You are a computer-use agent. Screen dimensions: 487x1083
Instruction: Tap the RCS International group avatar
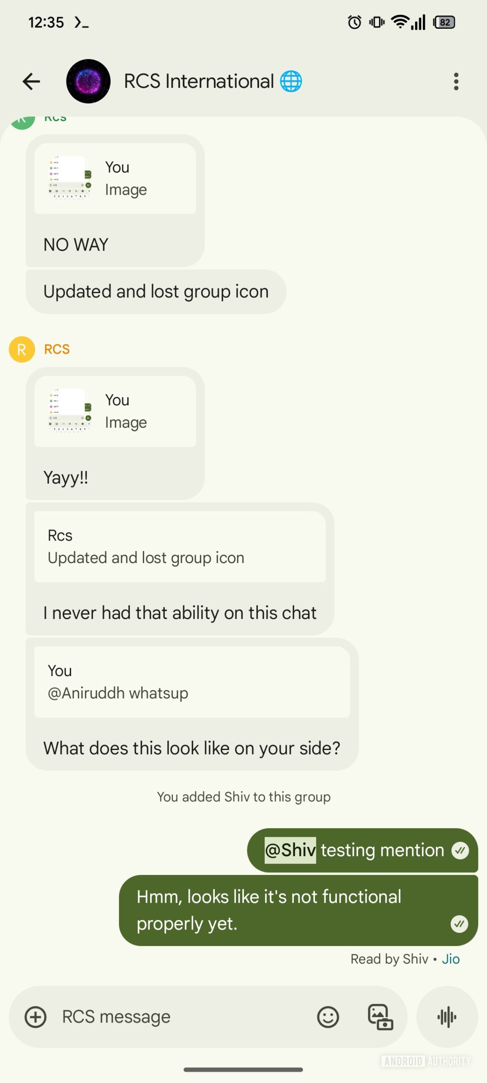[x=88, y=81]
